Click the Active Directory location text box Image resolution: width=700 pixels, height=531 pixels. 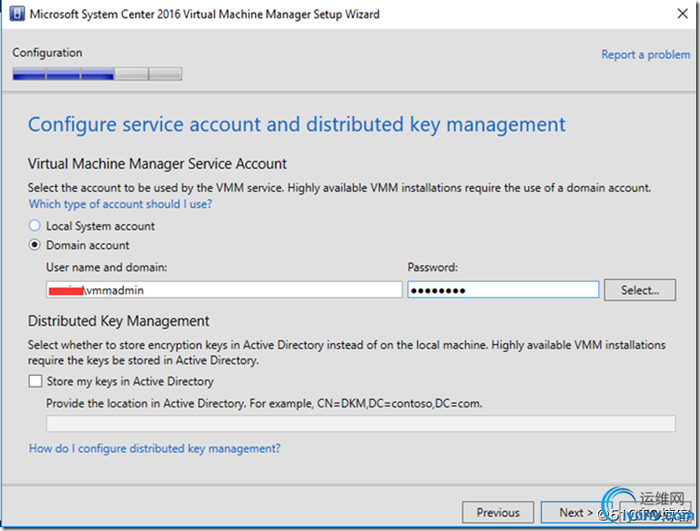pos(361,424)
